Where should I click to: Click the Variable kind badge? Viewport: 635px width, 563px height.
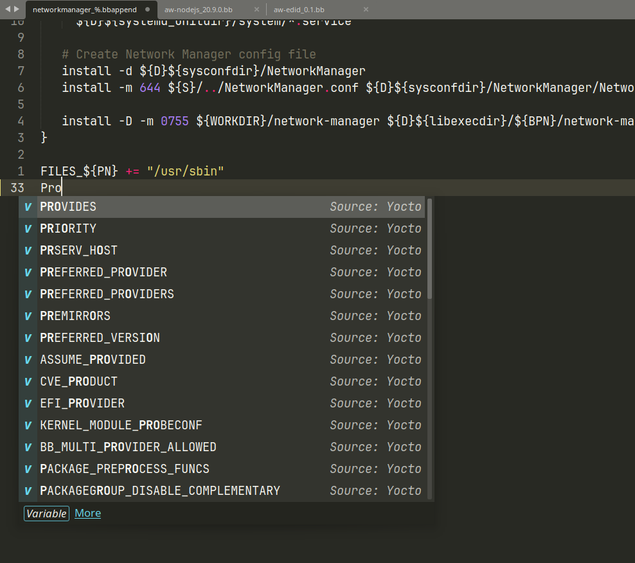tap(46, 514)
